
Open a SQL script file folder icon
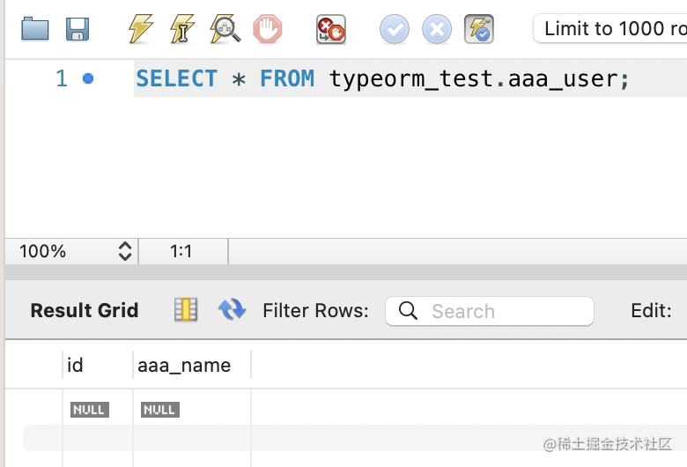35,29
